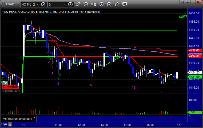Toggle the time-scale lock icon beside Dyn

click(10, 124)
